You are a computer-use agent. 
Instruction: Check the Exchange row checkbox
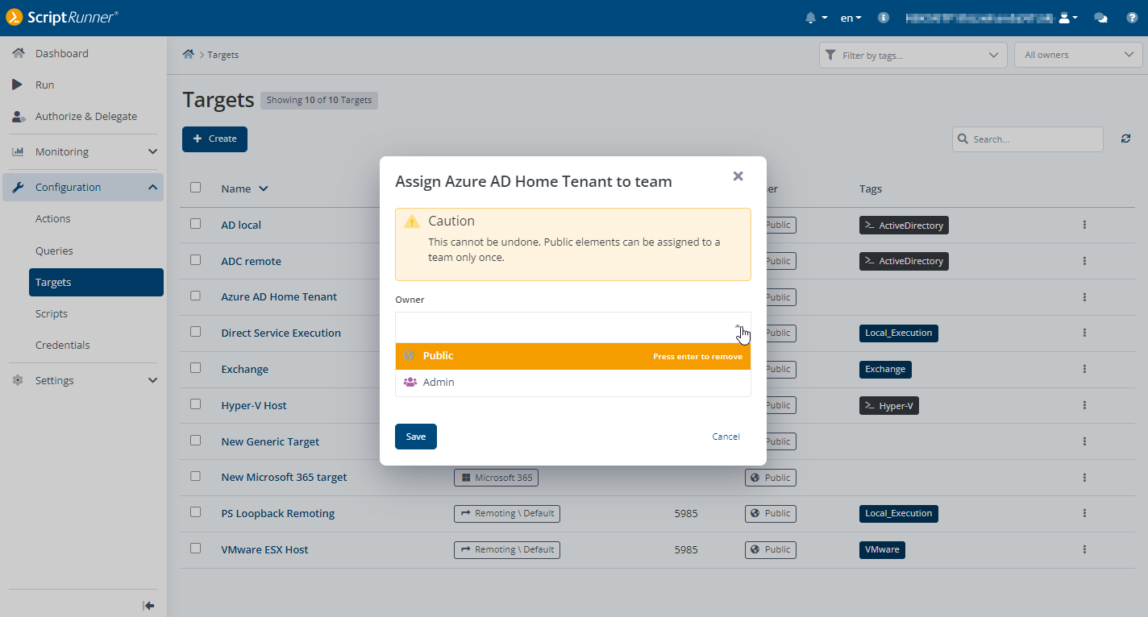[x=195, y=368]
